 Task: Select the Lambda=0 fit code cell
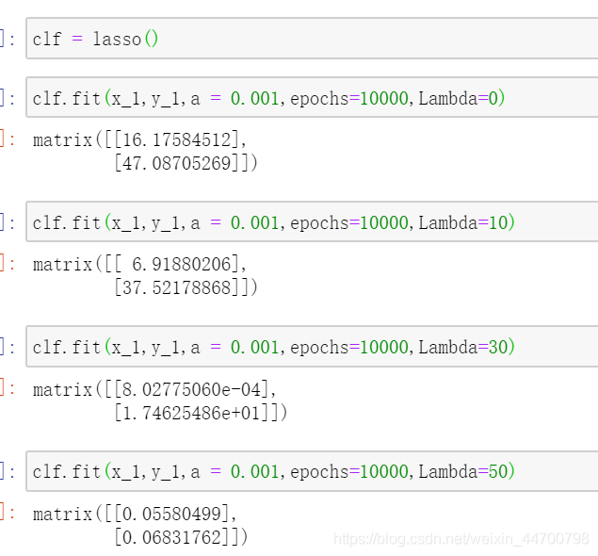312,98
